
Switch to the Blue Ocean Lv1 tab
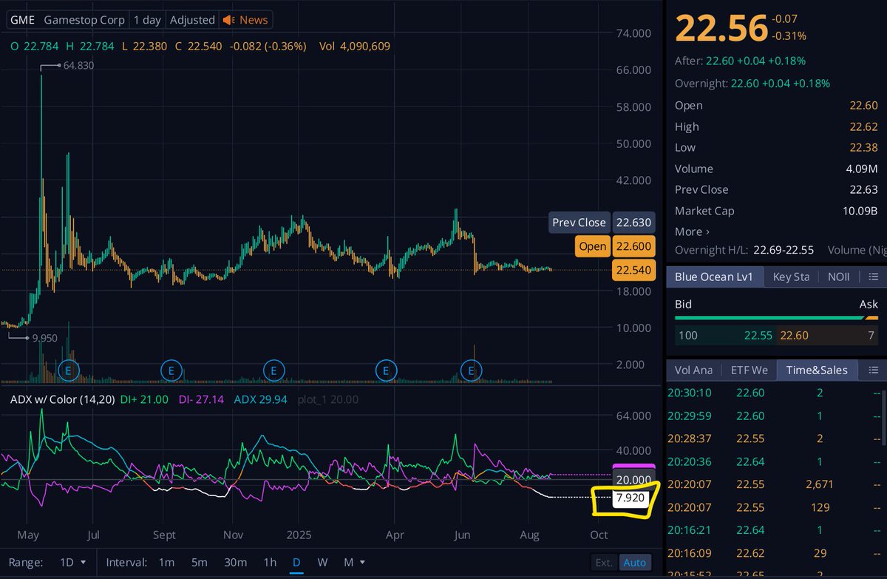pos(714,277)
